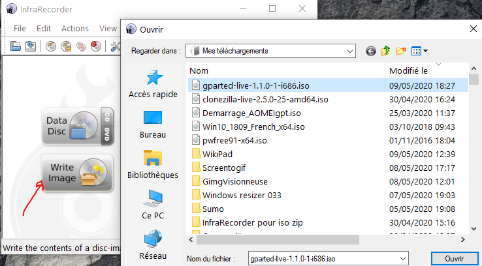
Task: Select Réseau in the places sidebar
Action: tap(153, 244)
